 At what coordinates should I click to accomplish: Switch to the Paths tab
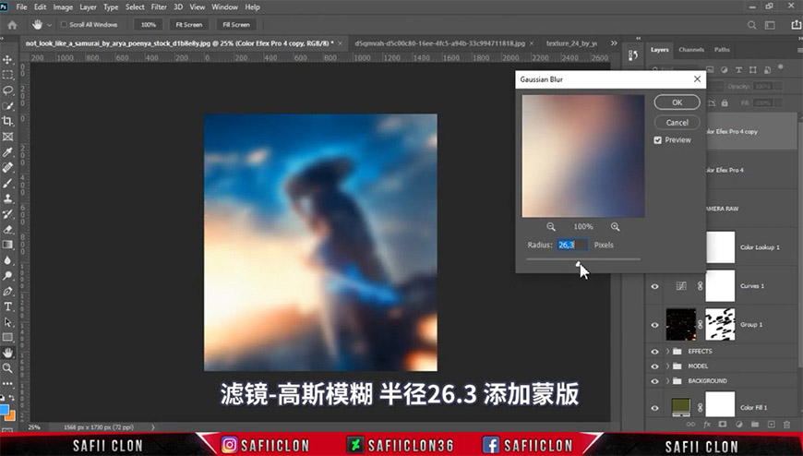point(722,50)
